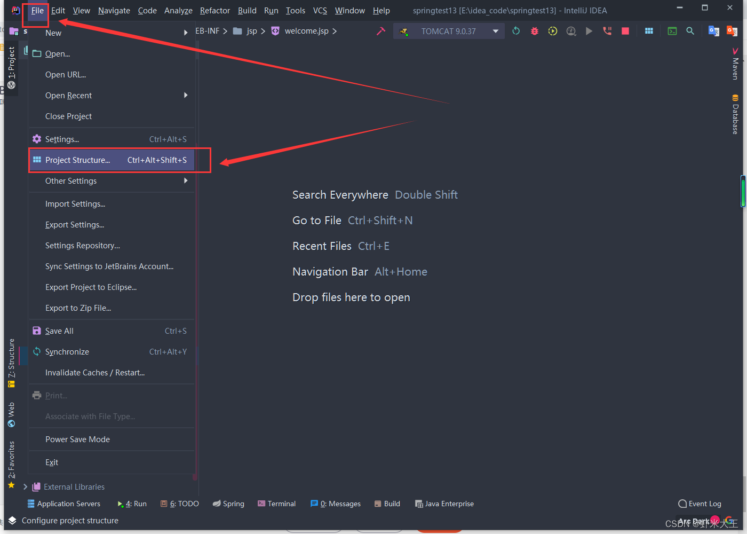Expand the New submenu

pos(112,33)
